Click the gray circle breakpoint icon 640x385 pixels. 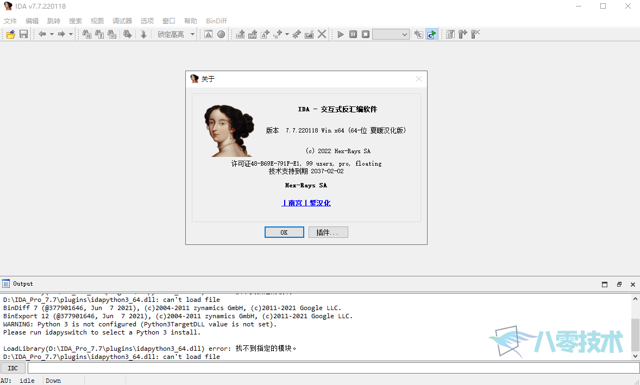pyautogui.click(x=221, y=34)
